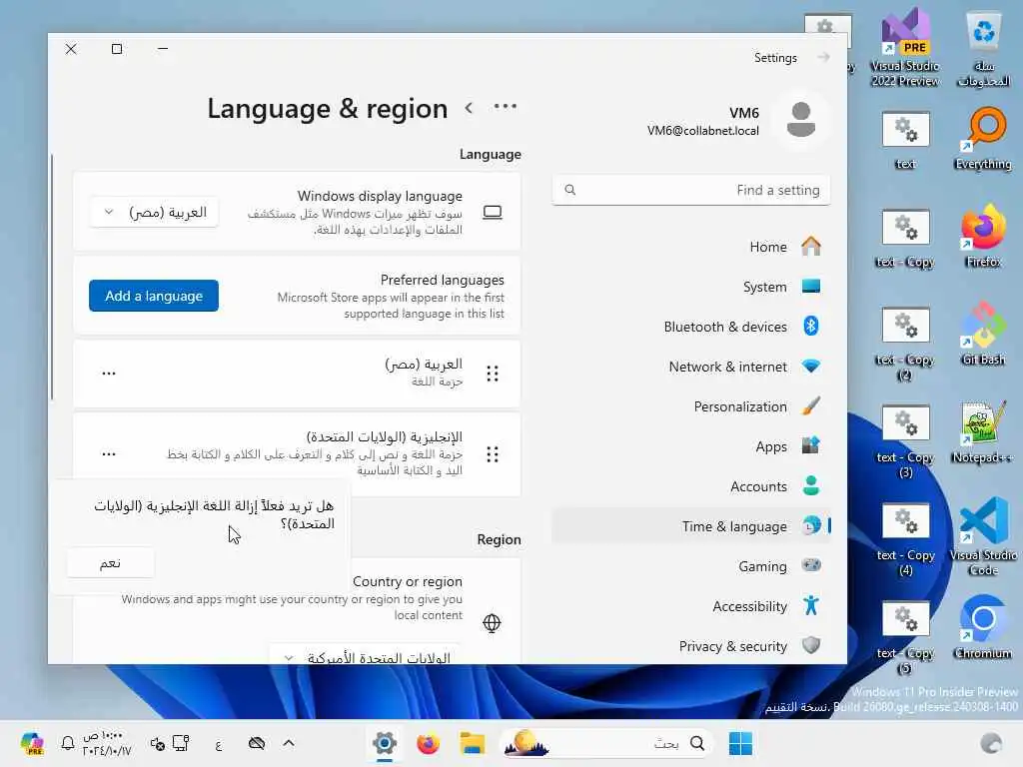Click Visual Studio Code desktop shortcut
The height and width of the screenshot is (767, 1023).
point(983,536)
